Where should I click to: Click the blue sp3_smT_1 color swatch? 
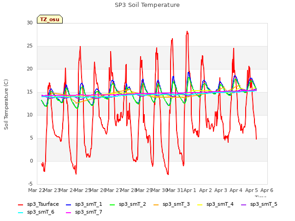tap(69, 204)
